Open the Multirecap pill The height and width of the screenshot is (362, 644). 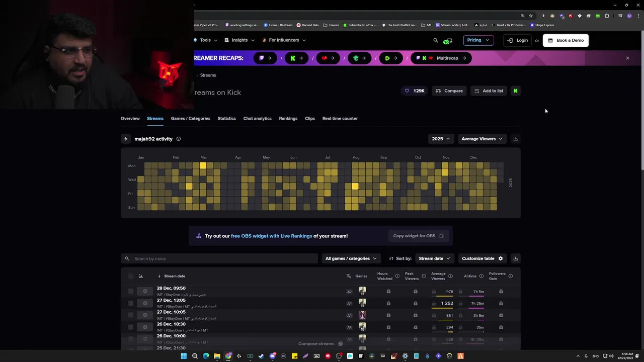[441, 58]
